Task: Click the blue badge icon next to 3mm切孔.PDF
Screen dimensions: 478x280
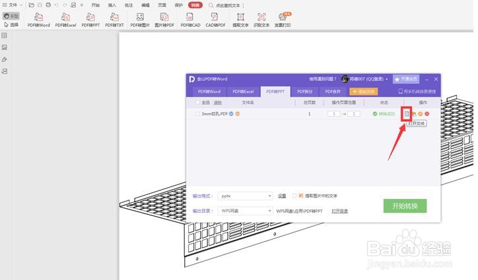Action: coord(231,114)
